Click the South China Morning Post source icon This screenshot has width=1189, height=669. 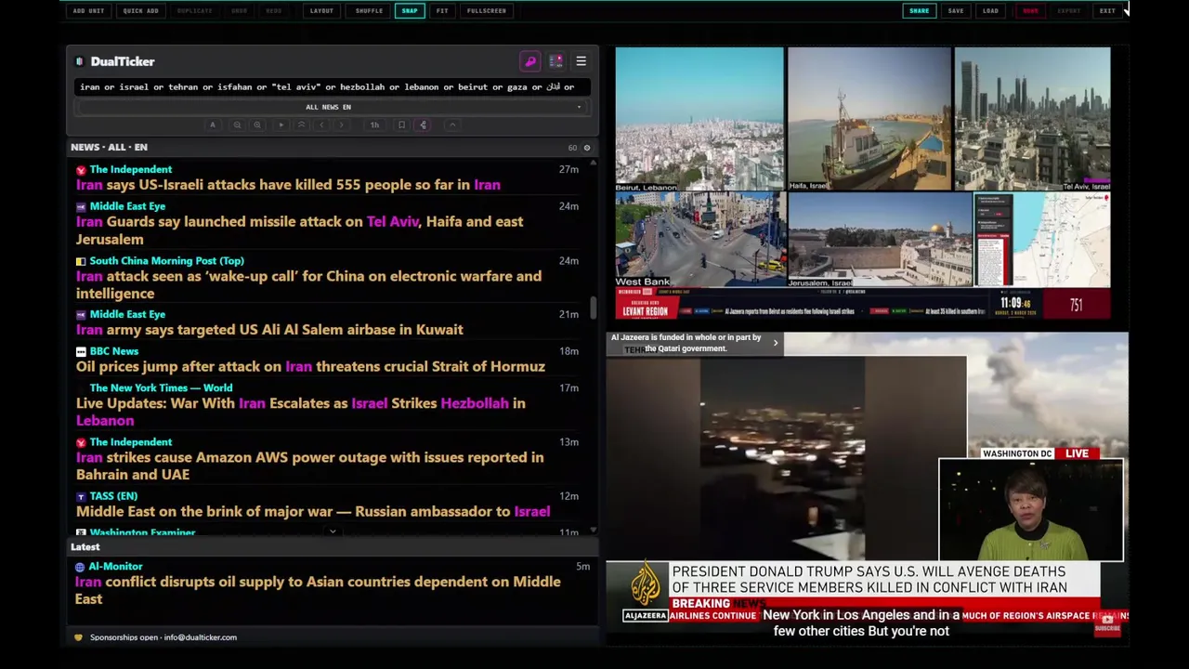[81, 261]
